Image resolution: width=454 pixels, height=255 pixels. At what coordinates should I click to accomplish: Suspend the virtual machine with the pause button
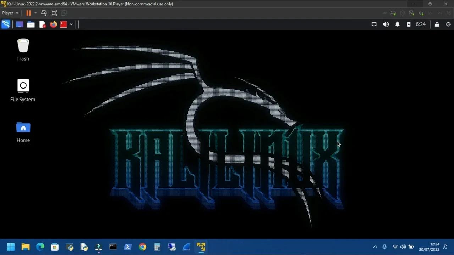[x=28, y=13]
